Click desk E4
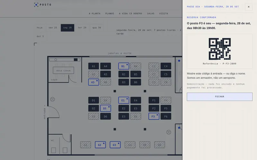257x160 pixels. 136,100
